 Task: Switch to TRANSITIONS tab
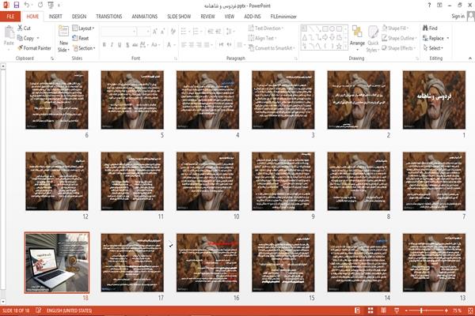point(109,17)
